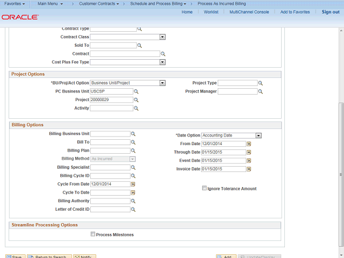The width and height of the screenshot is (344, 258).
Task: Enable the Ignore Tolerance Amount checkbox
Action: (x=204, y=189)
